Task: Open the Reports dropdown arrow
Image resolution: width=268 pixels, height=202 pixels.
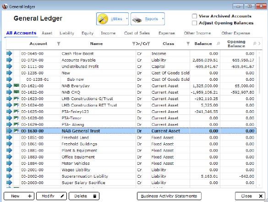Action: [x=163, y=19]
